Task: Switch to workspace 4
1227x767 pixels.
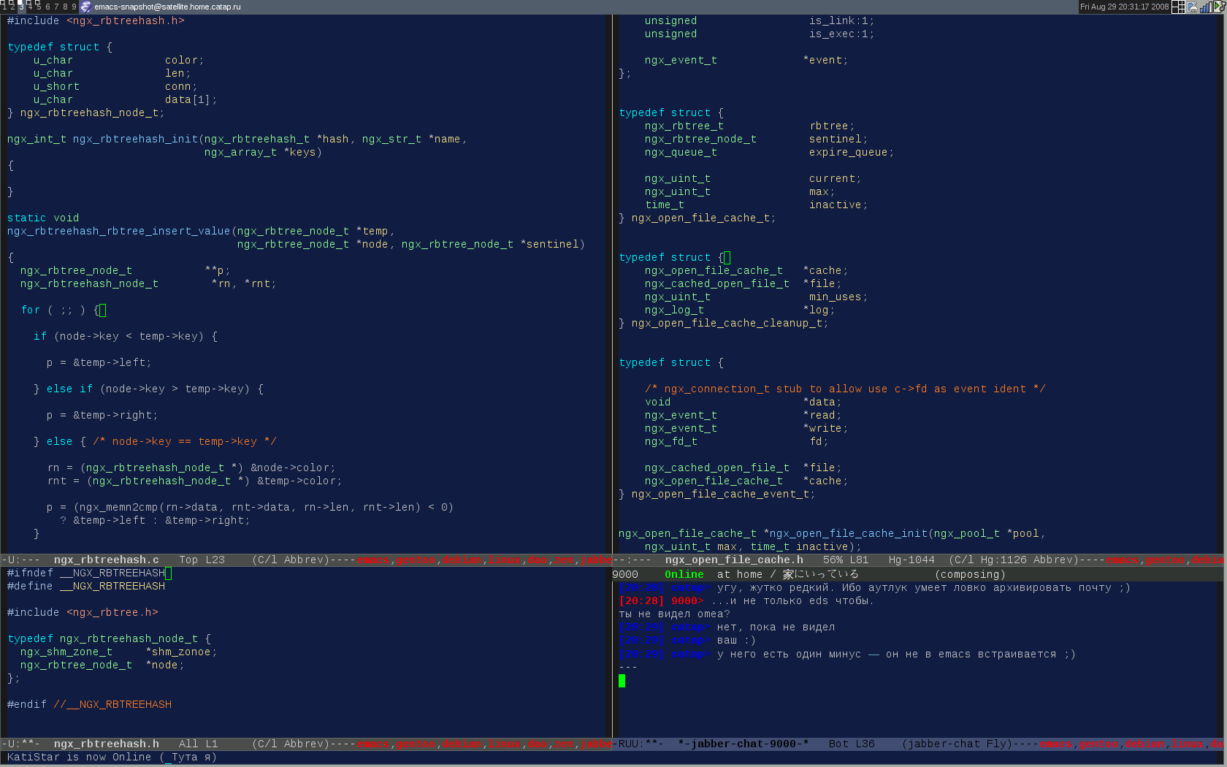Action: point(30,7)
